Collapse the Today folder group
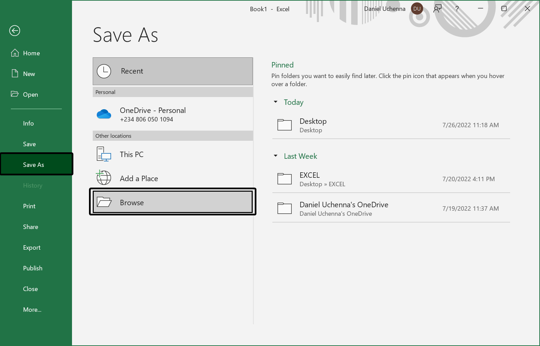This screenshot has height=346, width=540. [x=276, y=102]
